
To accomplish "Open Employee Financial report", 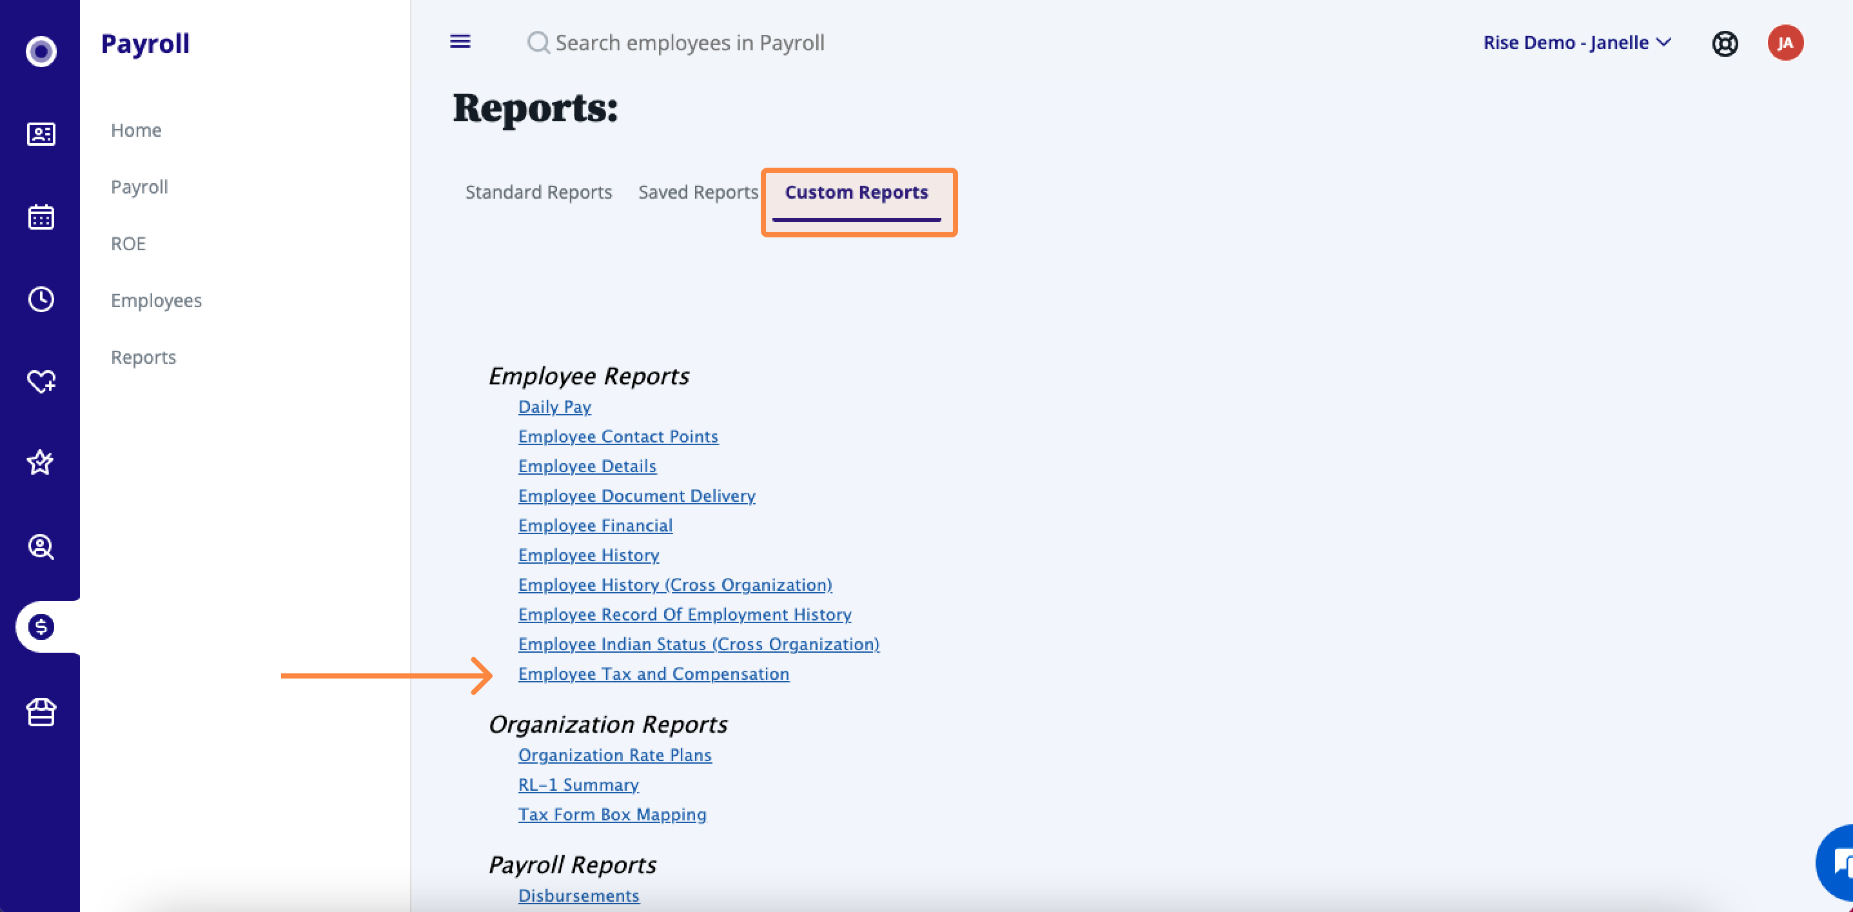I will pos(595,526).
